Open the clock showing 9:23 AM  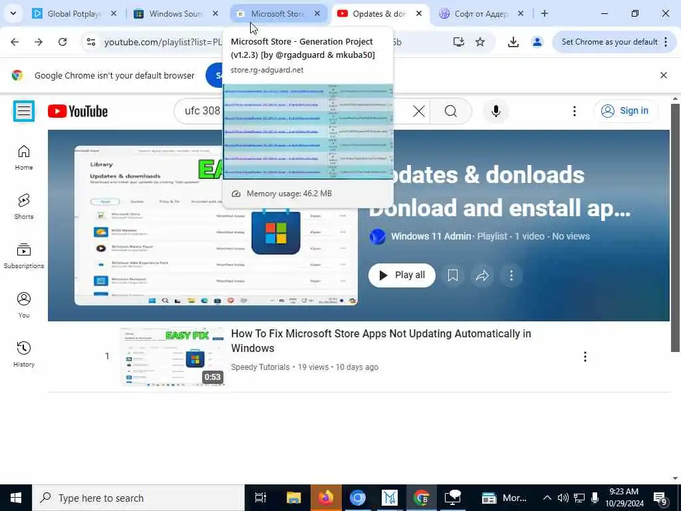click(624, 498)
